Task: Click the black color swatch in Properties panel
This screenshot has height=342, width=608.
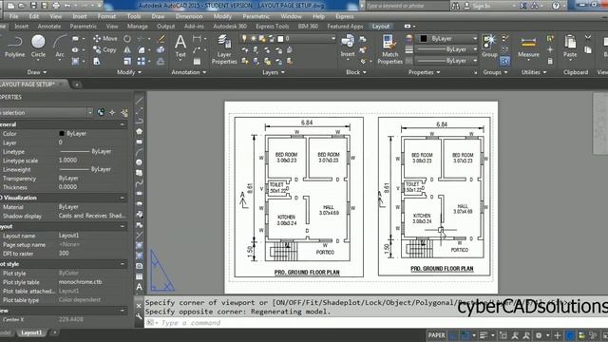Action: click(424, 38)
